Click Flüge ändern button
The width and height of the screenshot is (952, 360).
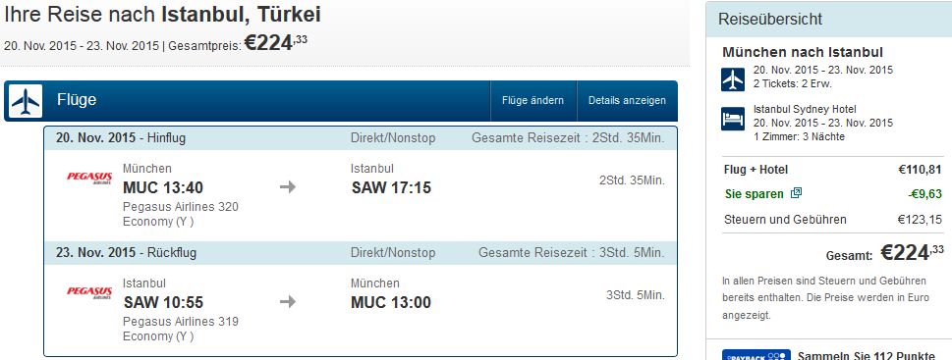[532, 101]
